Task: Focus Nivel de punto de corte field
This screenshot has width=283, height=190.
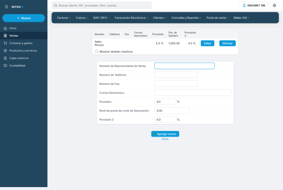Action: (172, 111)
